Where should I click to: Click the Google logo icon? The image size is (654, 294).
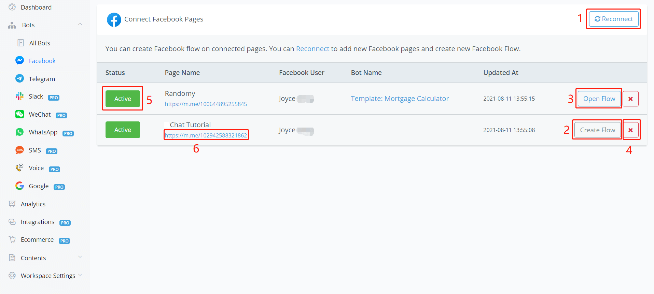click(x=20, y=186)
